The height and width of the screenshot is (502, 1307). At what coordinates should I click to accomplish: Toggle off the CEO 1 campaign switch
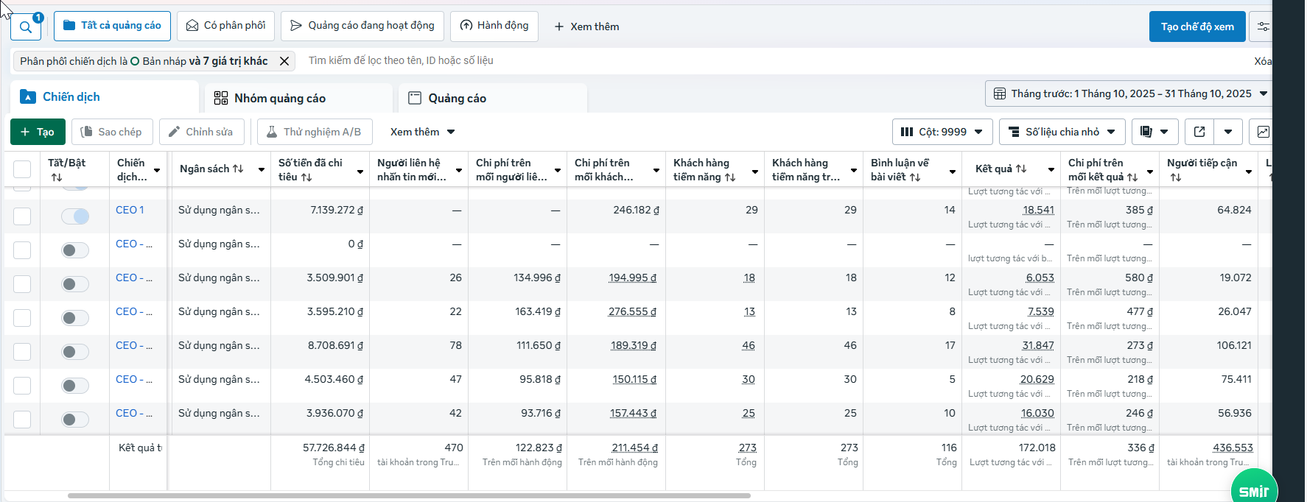75,216
